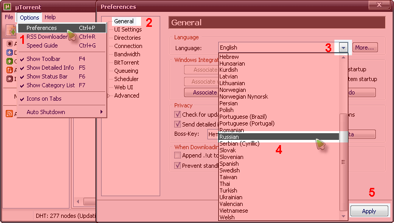394x223 pixels.
Task: Toggle Show Detailed Info option
Action: pyautogui.click(x=62, y=68)
